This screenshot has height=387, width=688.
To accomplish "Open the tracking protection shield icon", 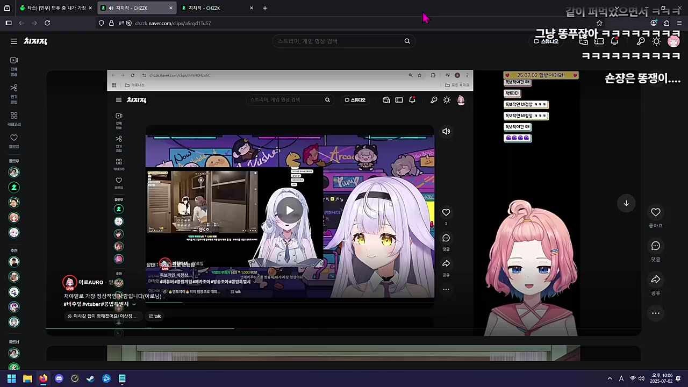I will tap(101, 23).
